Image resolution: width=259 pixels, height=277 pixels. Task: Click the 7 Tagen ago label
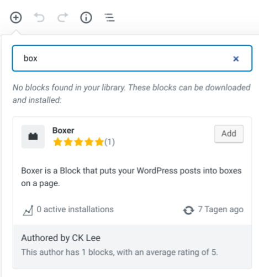(x=221, y=209)
